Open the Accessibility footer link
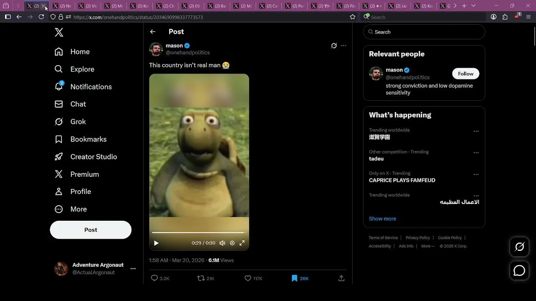Viewport: 536px width, 301px height. pos(380,246)
